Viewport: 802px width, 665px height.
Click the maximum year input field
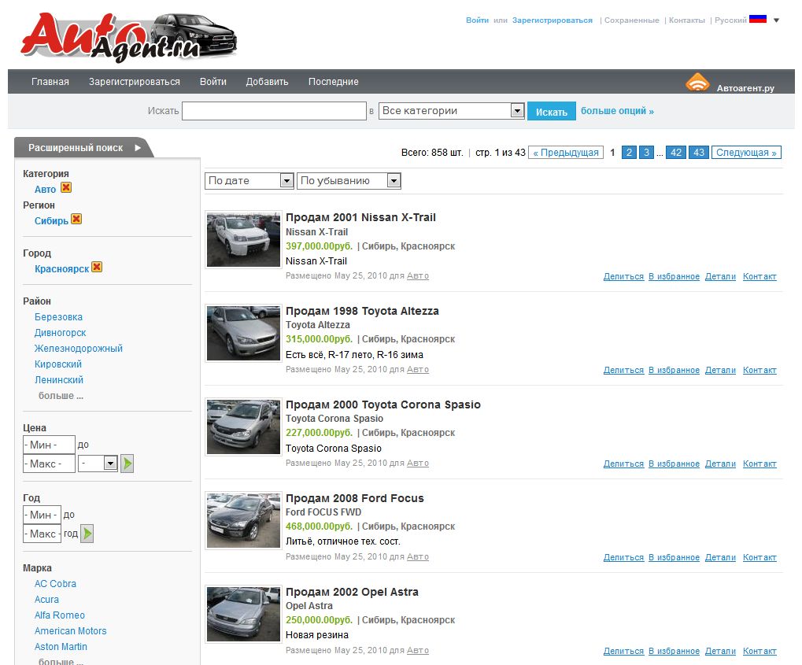[x=42, y=534]
